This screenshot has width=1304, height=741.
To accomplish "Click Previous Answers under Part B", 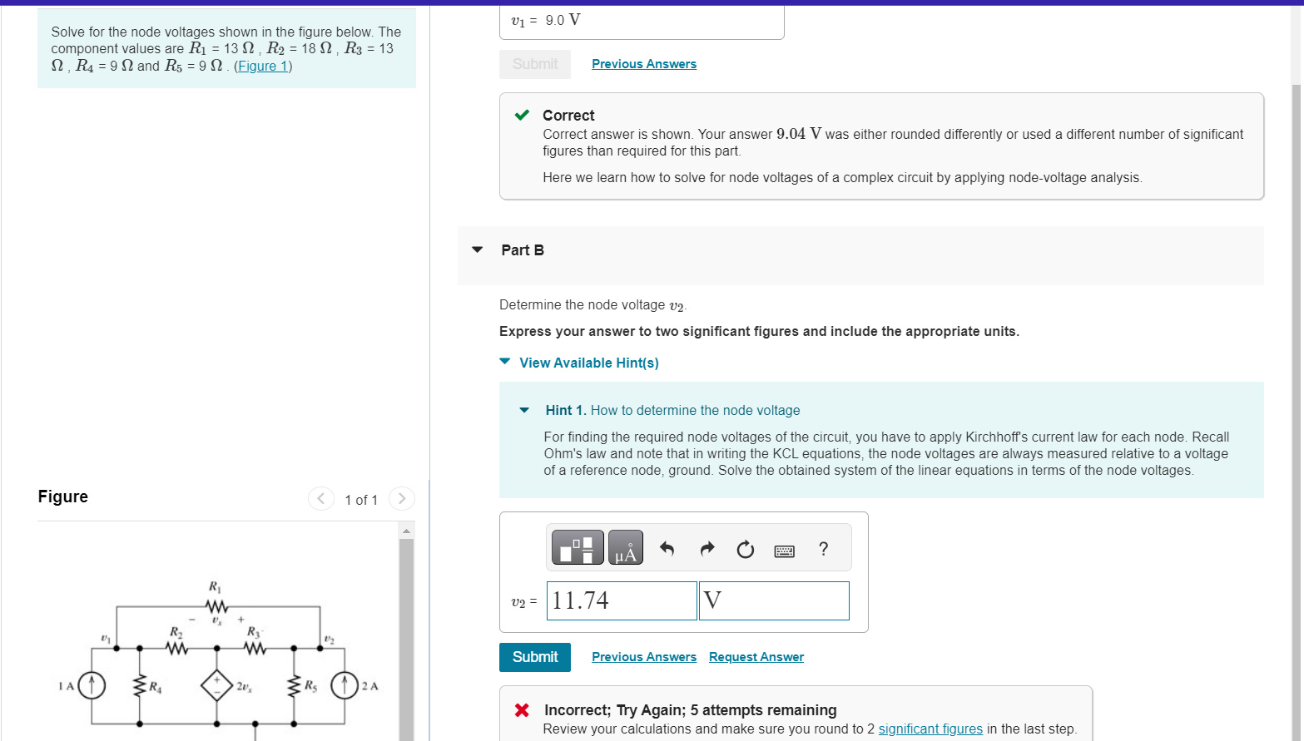I will [x=643, y=656].
